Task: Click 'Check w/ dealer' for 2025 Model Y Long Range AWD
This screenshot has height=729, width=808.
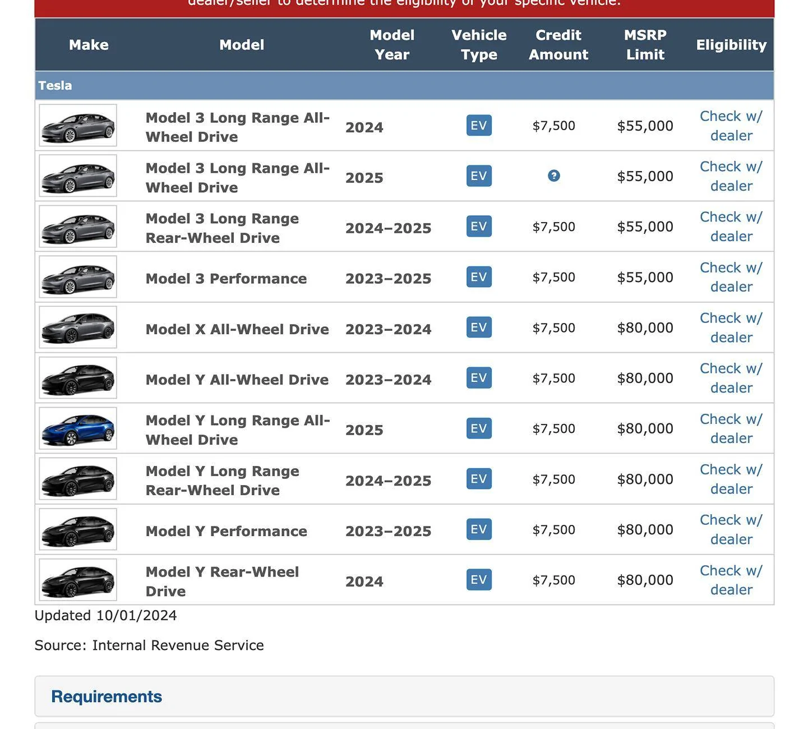Action: click(731, 428)
